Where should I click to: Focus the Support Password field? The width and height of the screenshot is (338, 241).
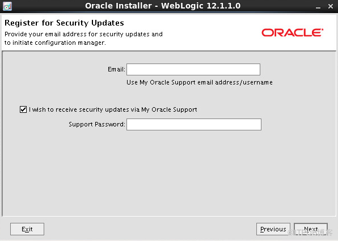pyautogui.click(x=194, y=124)
